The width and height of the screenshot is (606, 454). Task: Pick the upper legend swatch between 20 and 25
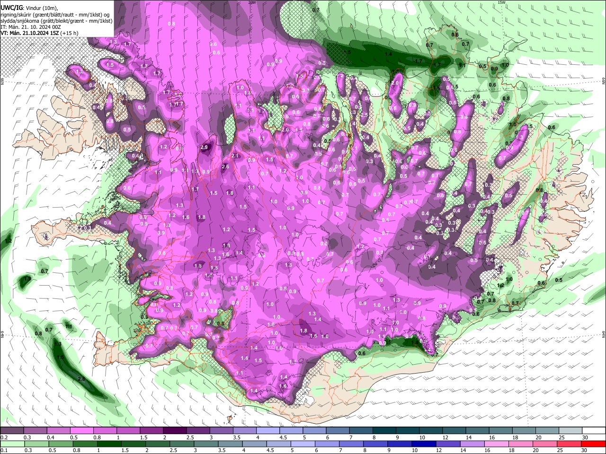pyautogui.click(x=547, y=430)
